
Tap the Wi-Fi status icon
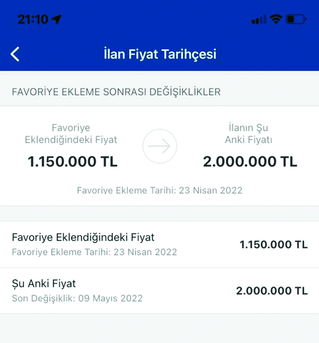tap(276, 19)
